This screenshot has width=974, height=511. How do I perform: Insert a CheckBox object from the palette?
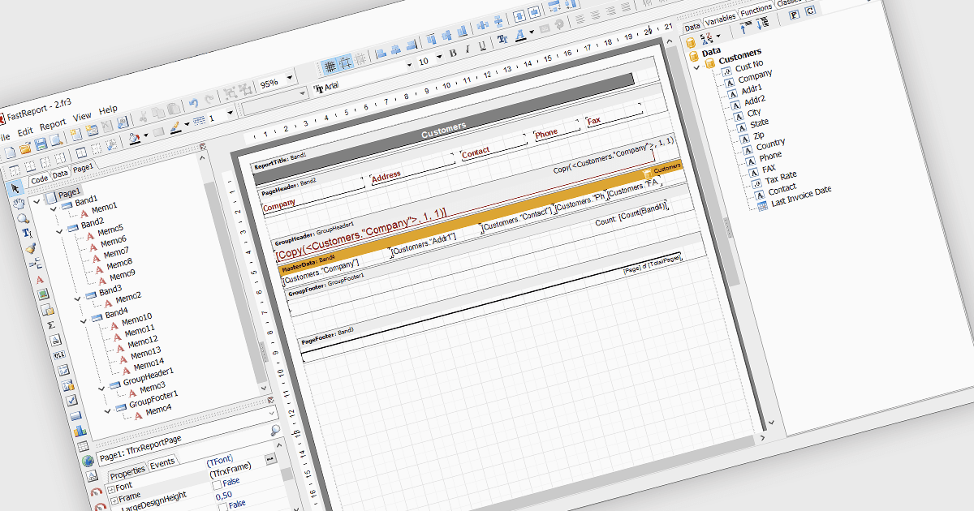point(71,400)
